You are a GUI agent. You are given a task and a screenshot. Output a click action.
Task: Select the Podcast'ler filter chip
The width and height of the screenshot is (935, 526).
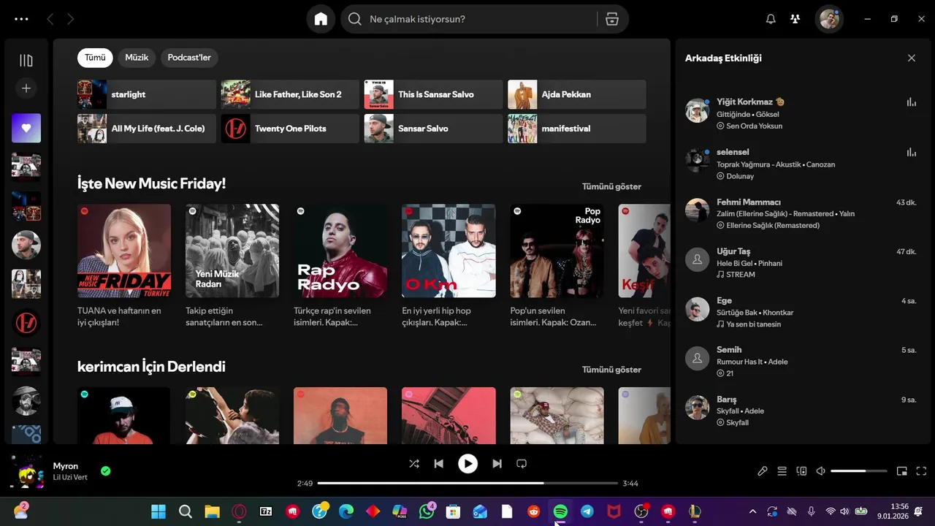(189, 58)
